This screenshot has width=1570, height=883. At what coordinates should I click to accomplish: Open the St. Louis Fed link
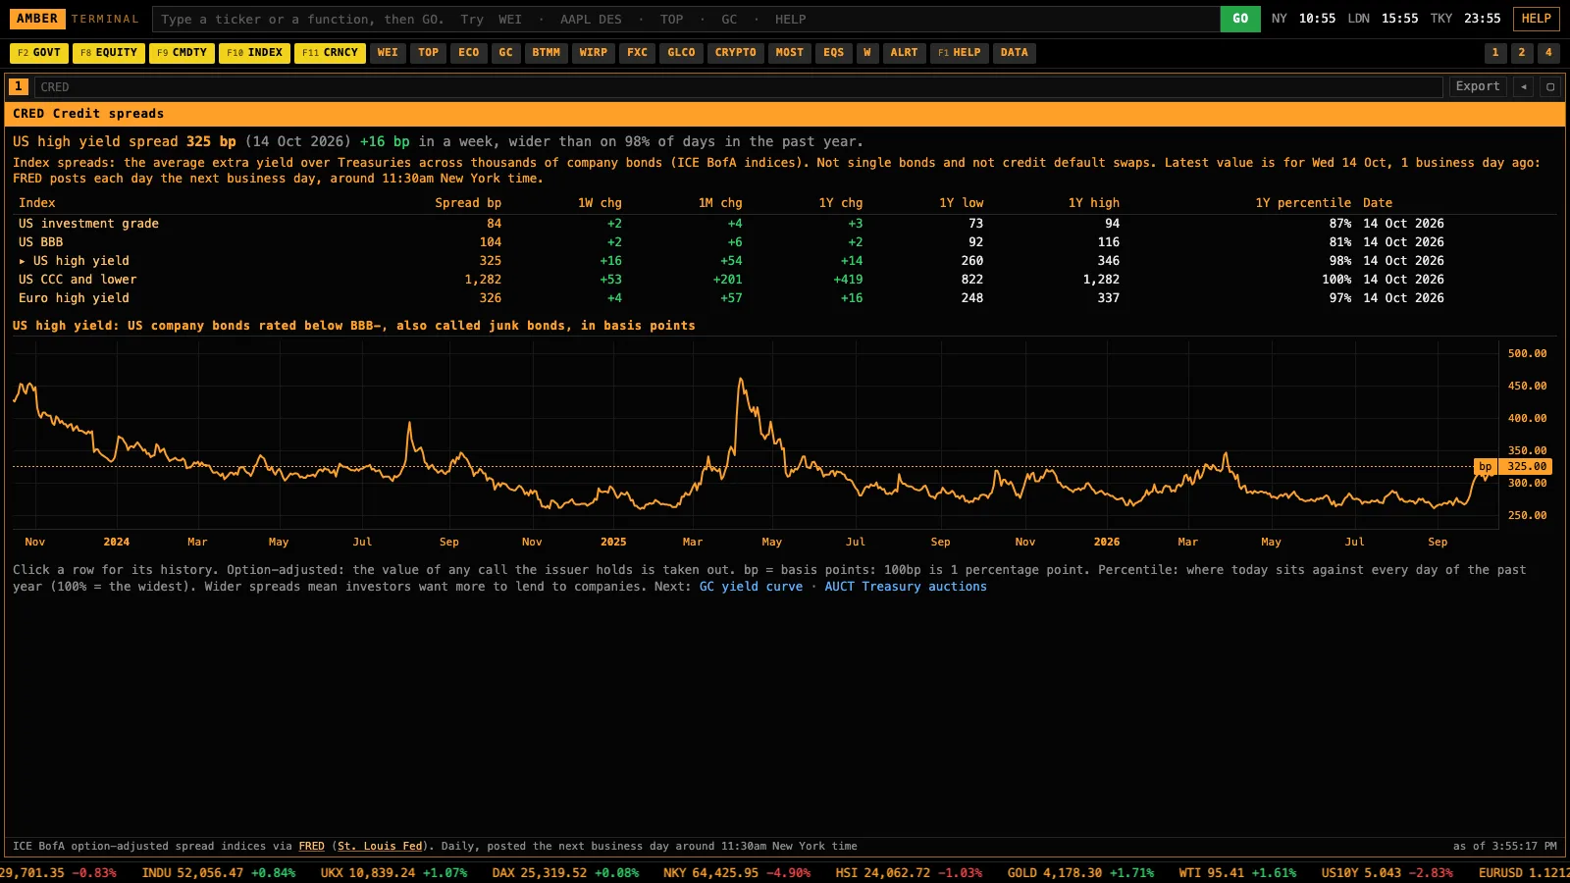[380, 846]
